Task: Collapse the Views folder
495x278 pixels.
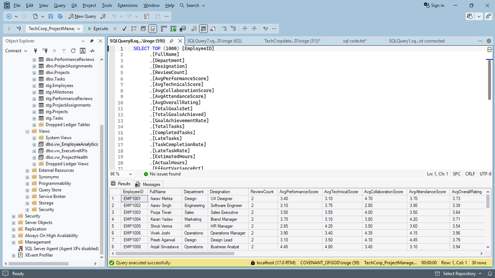Action: [28, 131]
